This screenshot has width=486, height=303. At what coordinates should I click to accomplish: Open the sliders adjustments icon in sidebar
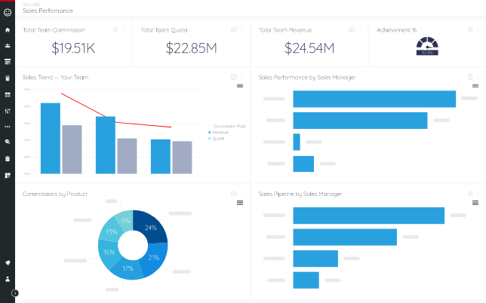(8, 111)
